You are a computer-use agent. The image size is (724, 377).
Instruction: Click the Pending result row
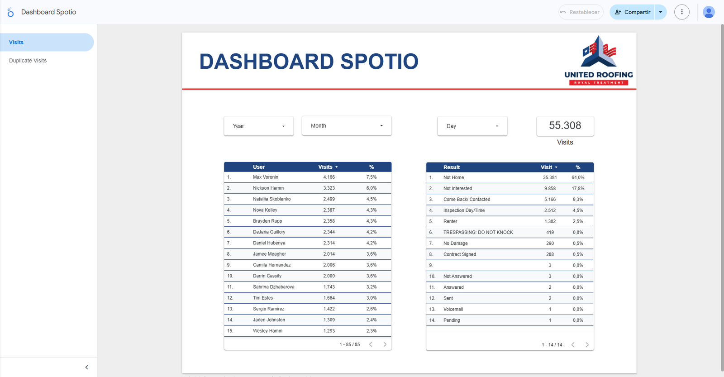[x=510, y=320]
